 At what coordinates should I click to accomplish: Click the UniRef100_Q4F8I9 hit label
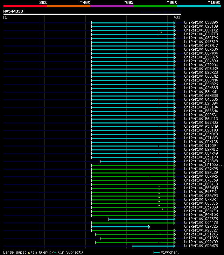(x=201, y=42)
